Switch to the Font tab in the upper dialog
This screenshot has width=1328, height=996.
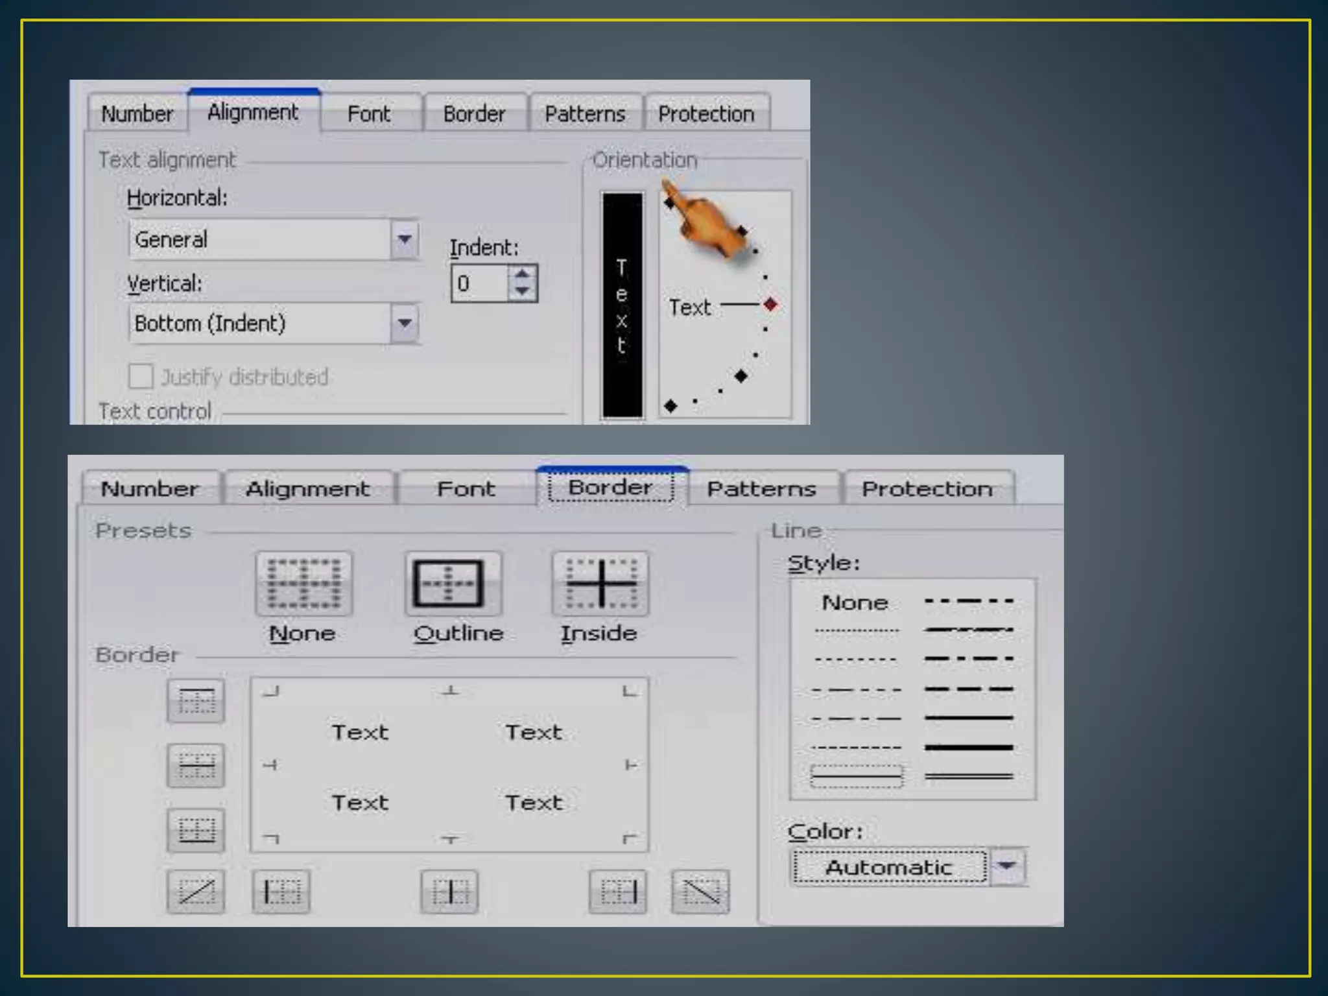pyautogui.click(x=369, y=114)
